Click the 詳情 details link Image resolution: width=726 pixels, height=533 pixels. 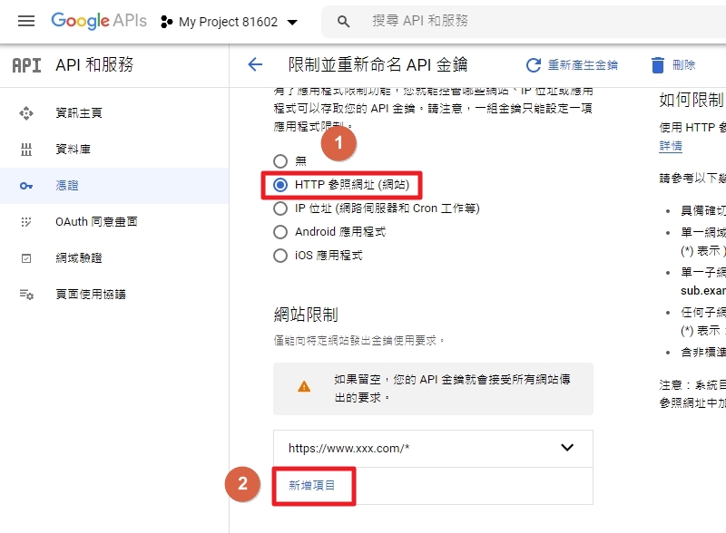click(x=671, y=146)
